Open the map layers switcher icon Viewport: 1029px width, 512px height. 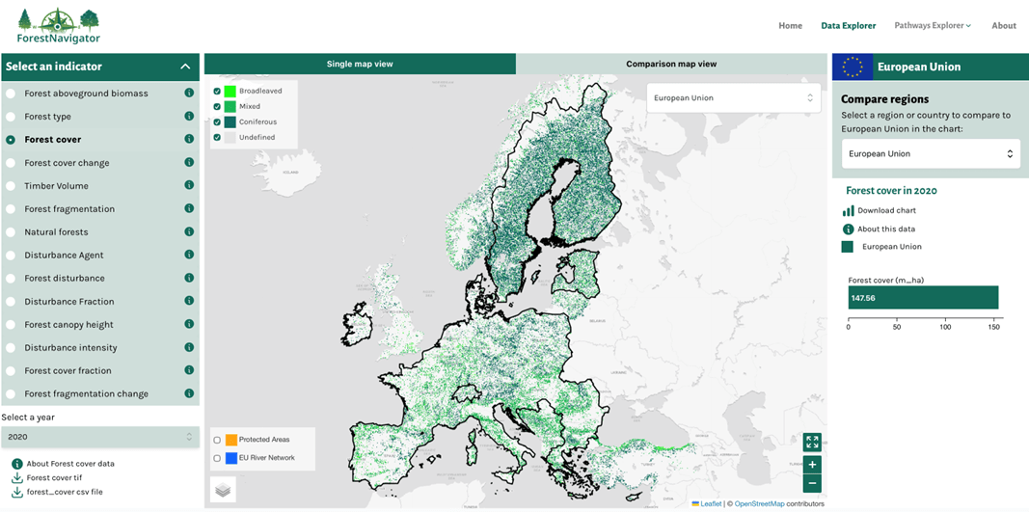[x=223, y=491]
